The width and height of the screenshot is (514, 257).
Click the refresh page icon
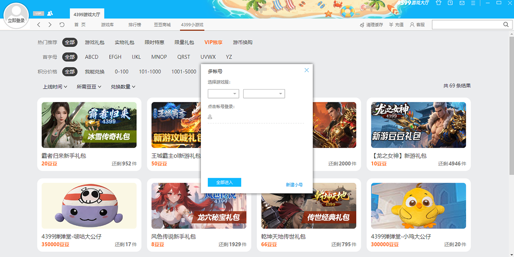[x=62, y=25]
